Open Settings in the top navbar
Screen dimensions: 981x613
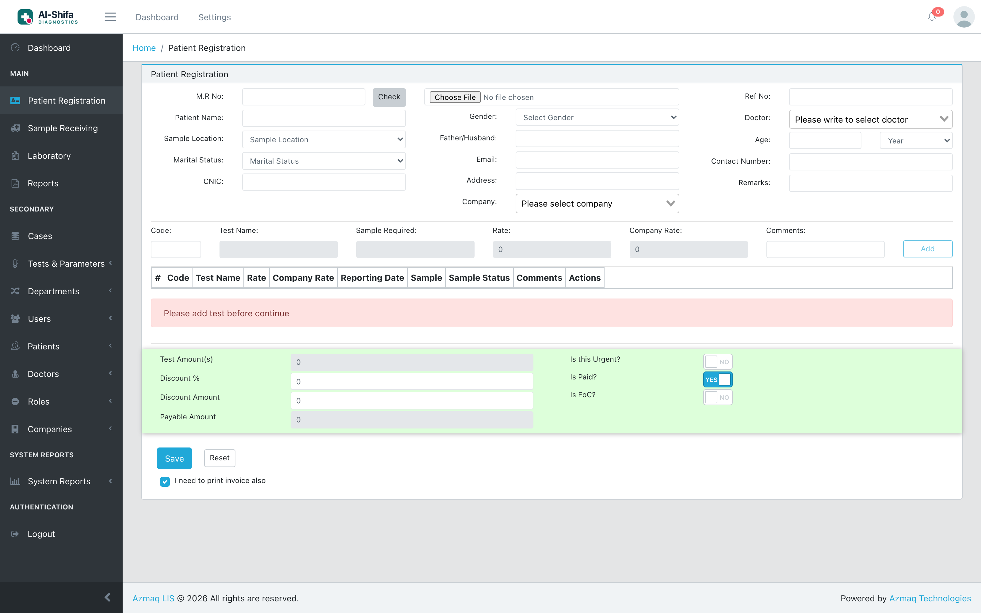point(215,17)
